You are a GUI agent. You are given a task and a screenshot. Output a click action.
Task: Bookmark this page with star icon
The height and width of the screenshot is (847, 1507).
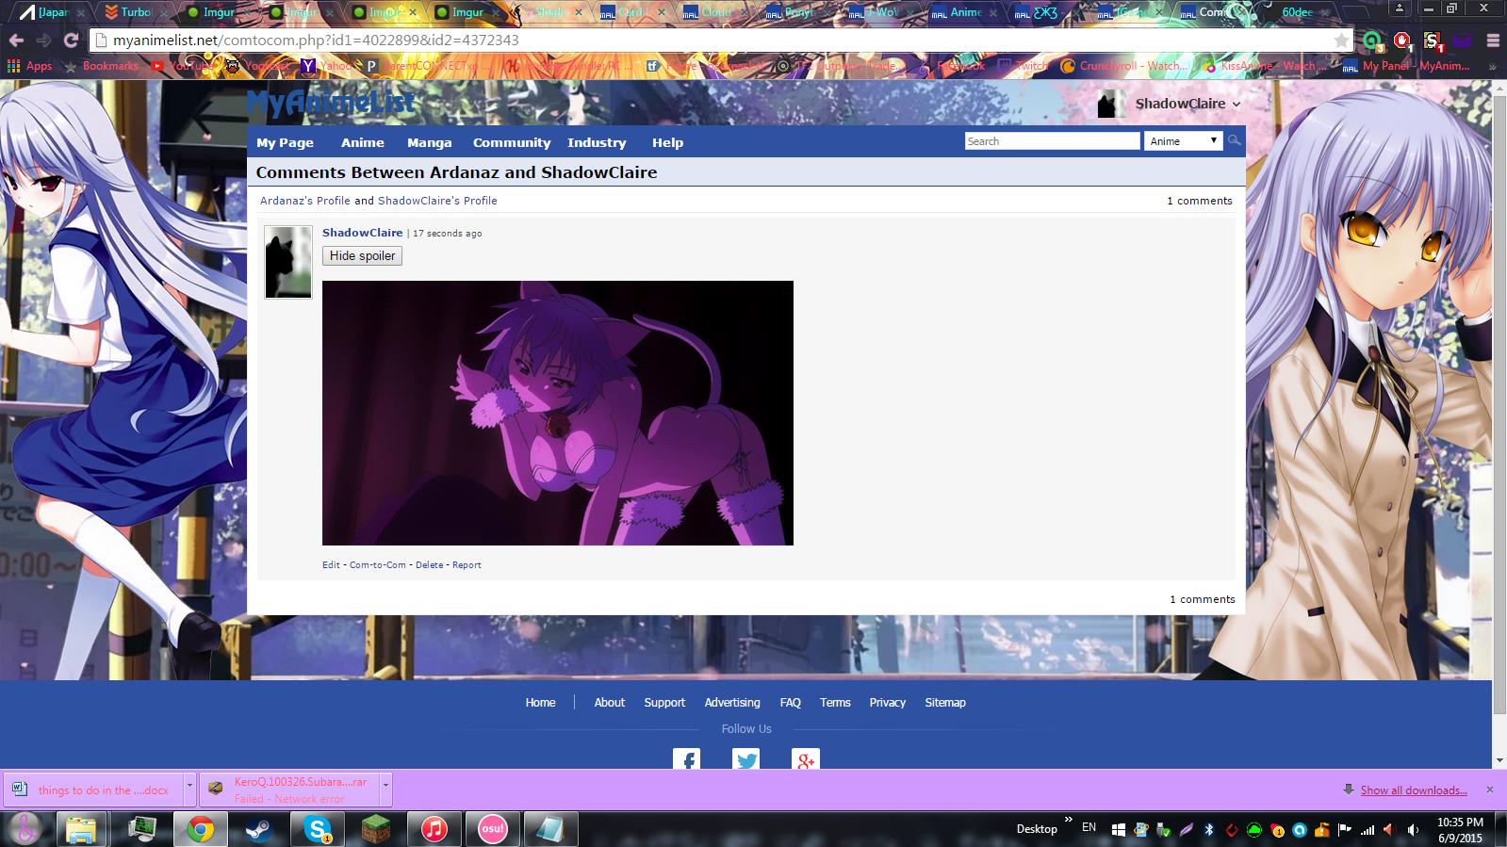[x=1341, y=41]
